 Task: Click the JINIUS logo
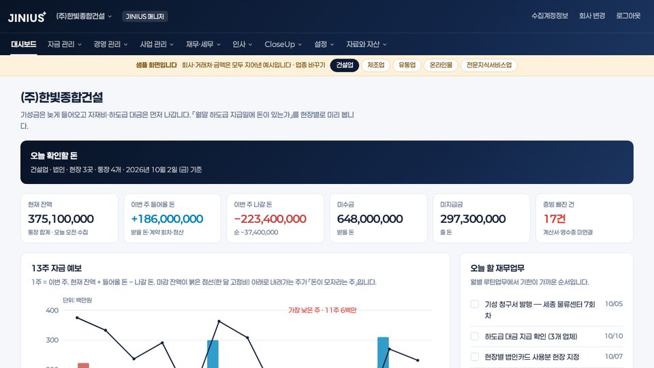point(27,16)
